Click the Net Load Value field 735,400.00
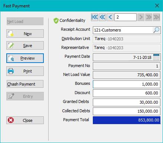This screenshot has height=143, width=163. click(x=127, y=75)
